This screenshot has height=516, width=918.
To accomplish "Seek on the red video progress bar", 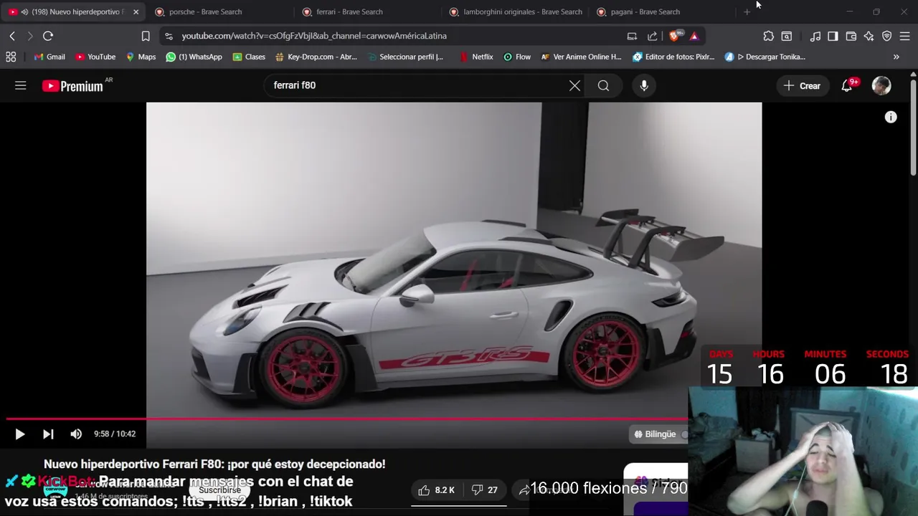I will pos(347,418).
